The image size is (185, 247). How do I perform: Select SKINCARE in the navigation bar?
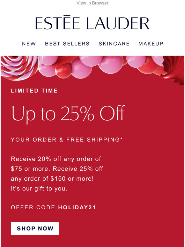tap(114, 44)
